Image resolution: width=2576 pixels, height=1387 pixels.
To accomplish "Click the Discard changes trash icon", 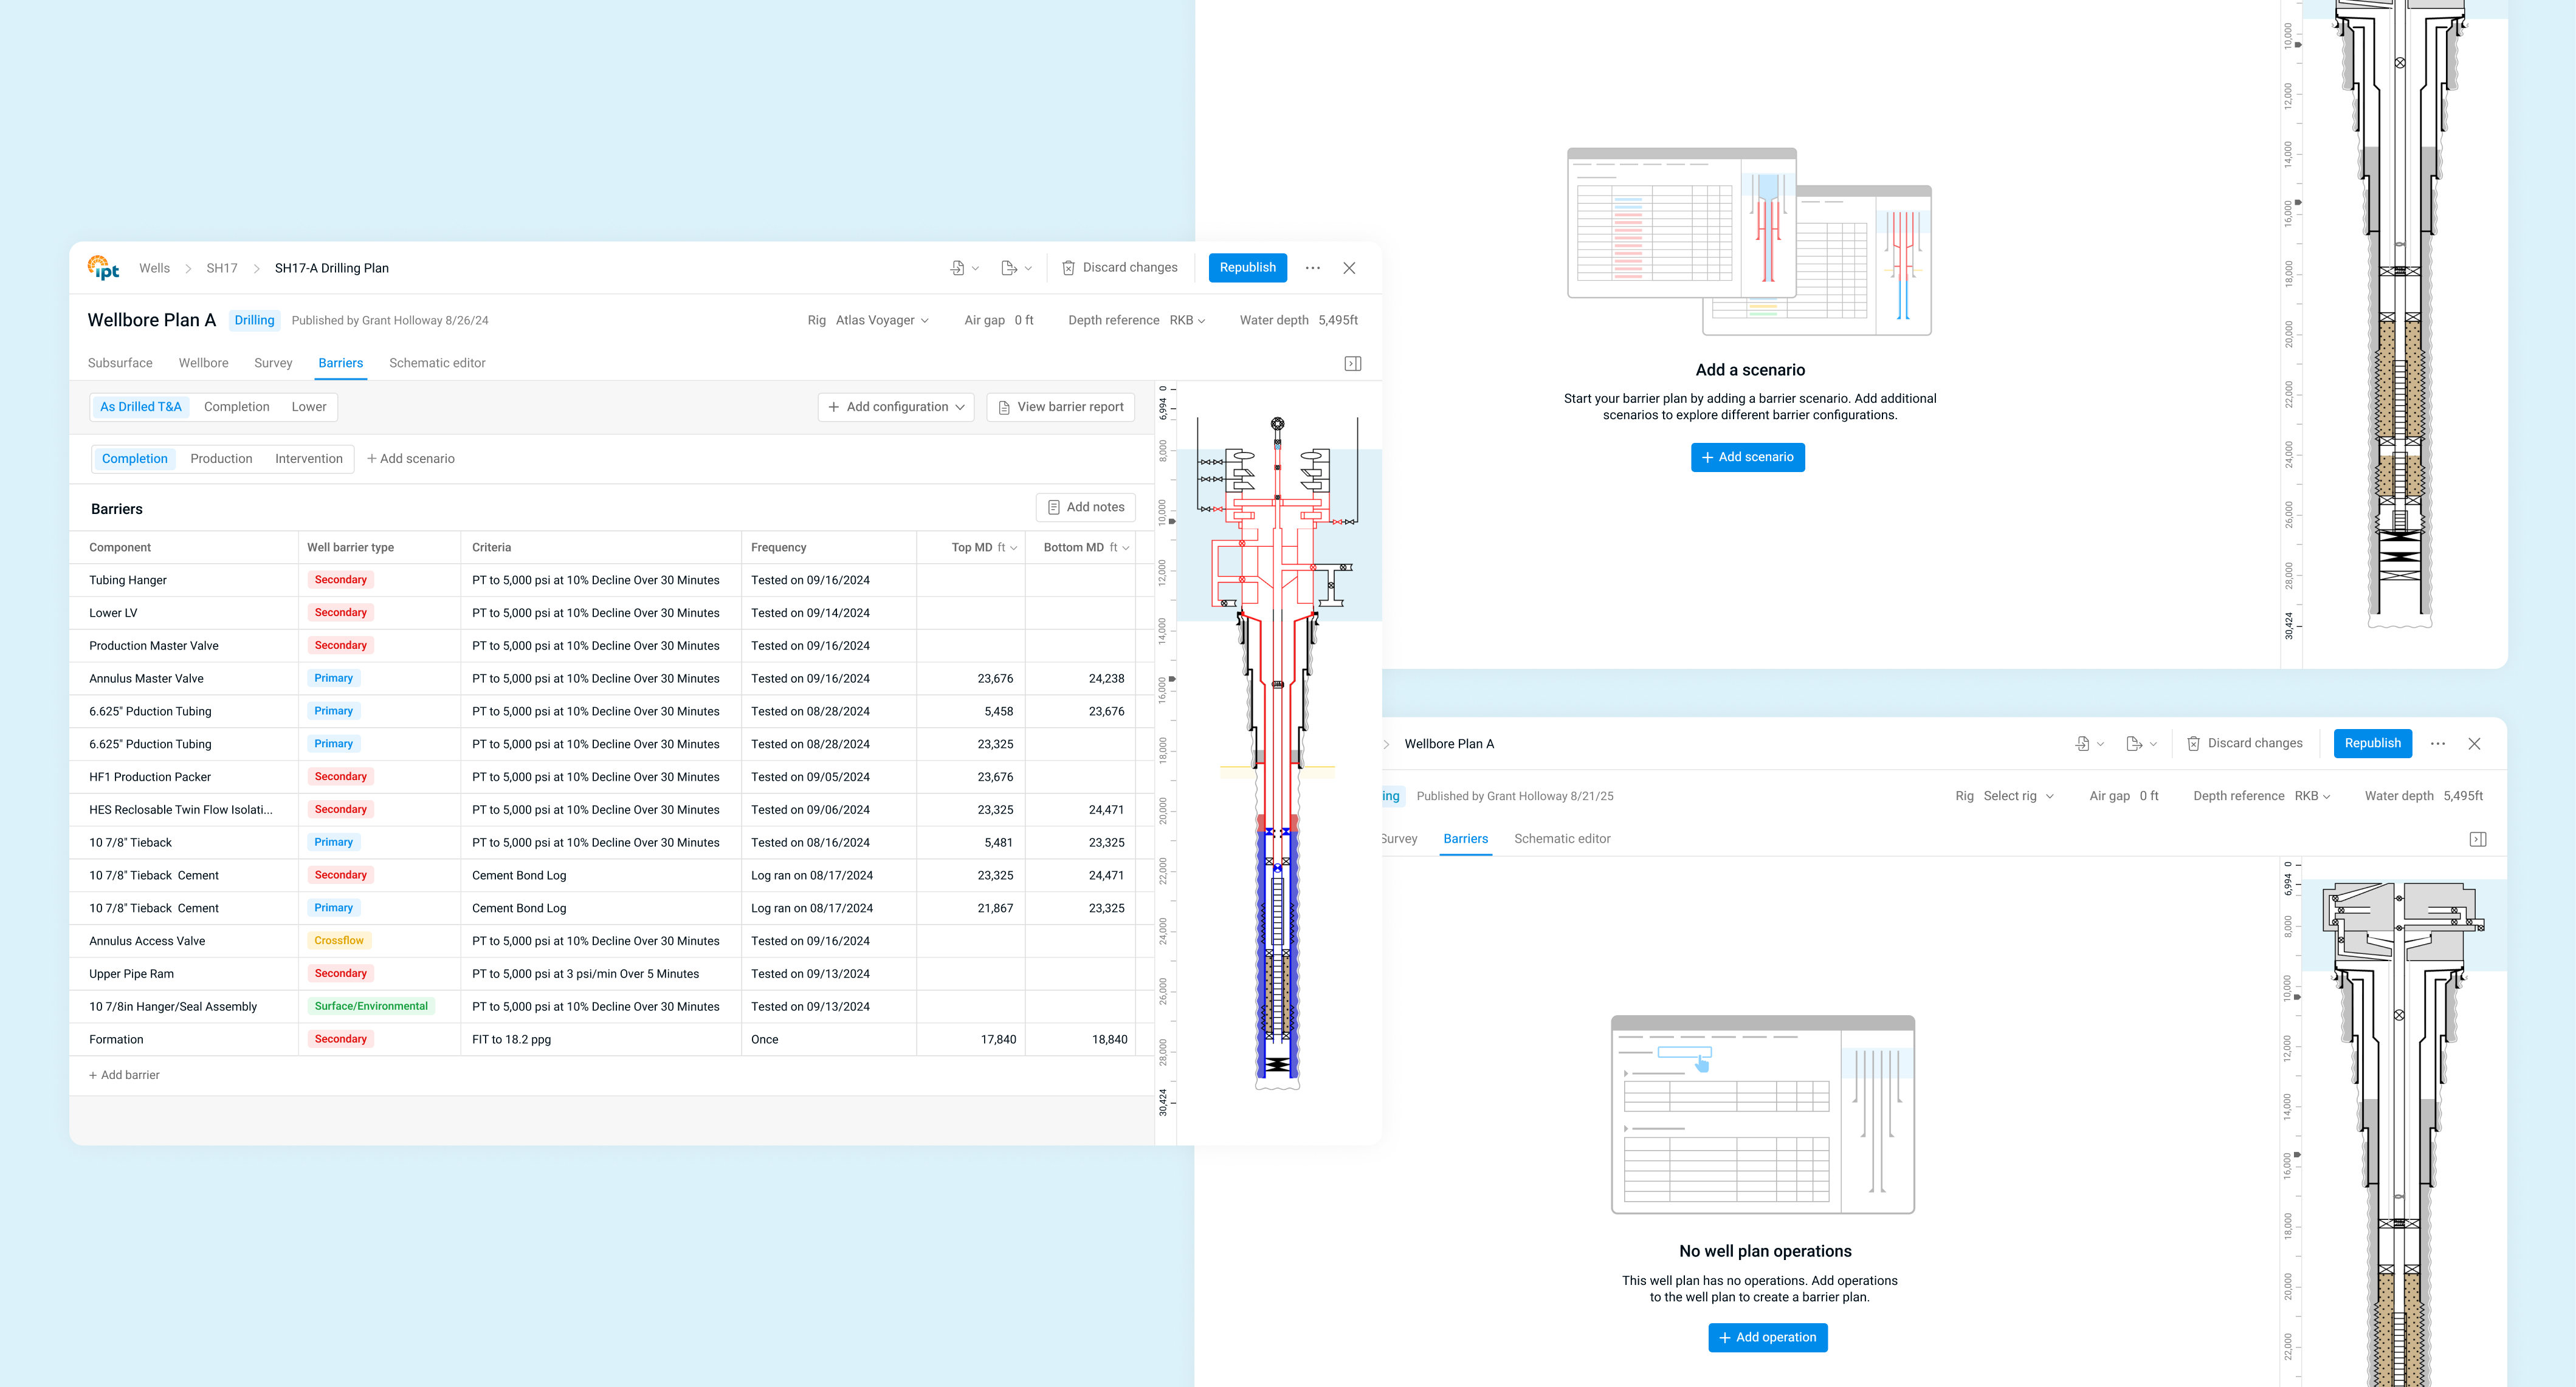I will 1068,268.
